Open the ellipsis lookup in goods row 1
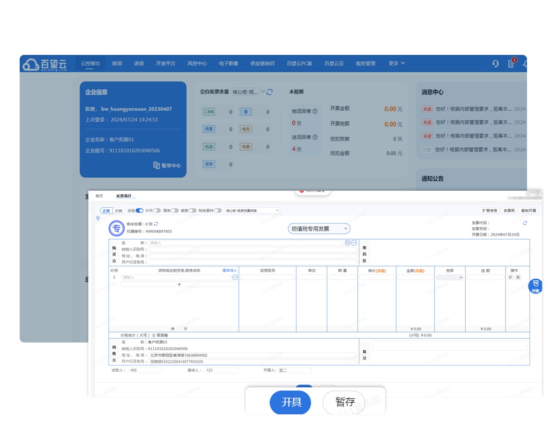 235,277
